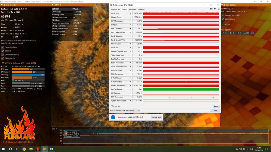Switch to GPU-Z taskbar icon
The width and height of the screenshot is (271, 152).
tap(45, 149)
